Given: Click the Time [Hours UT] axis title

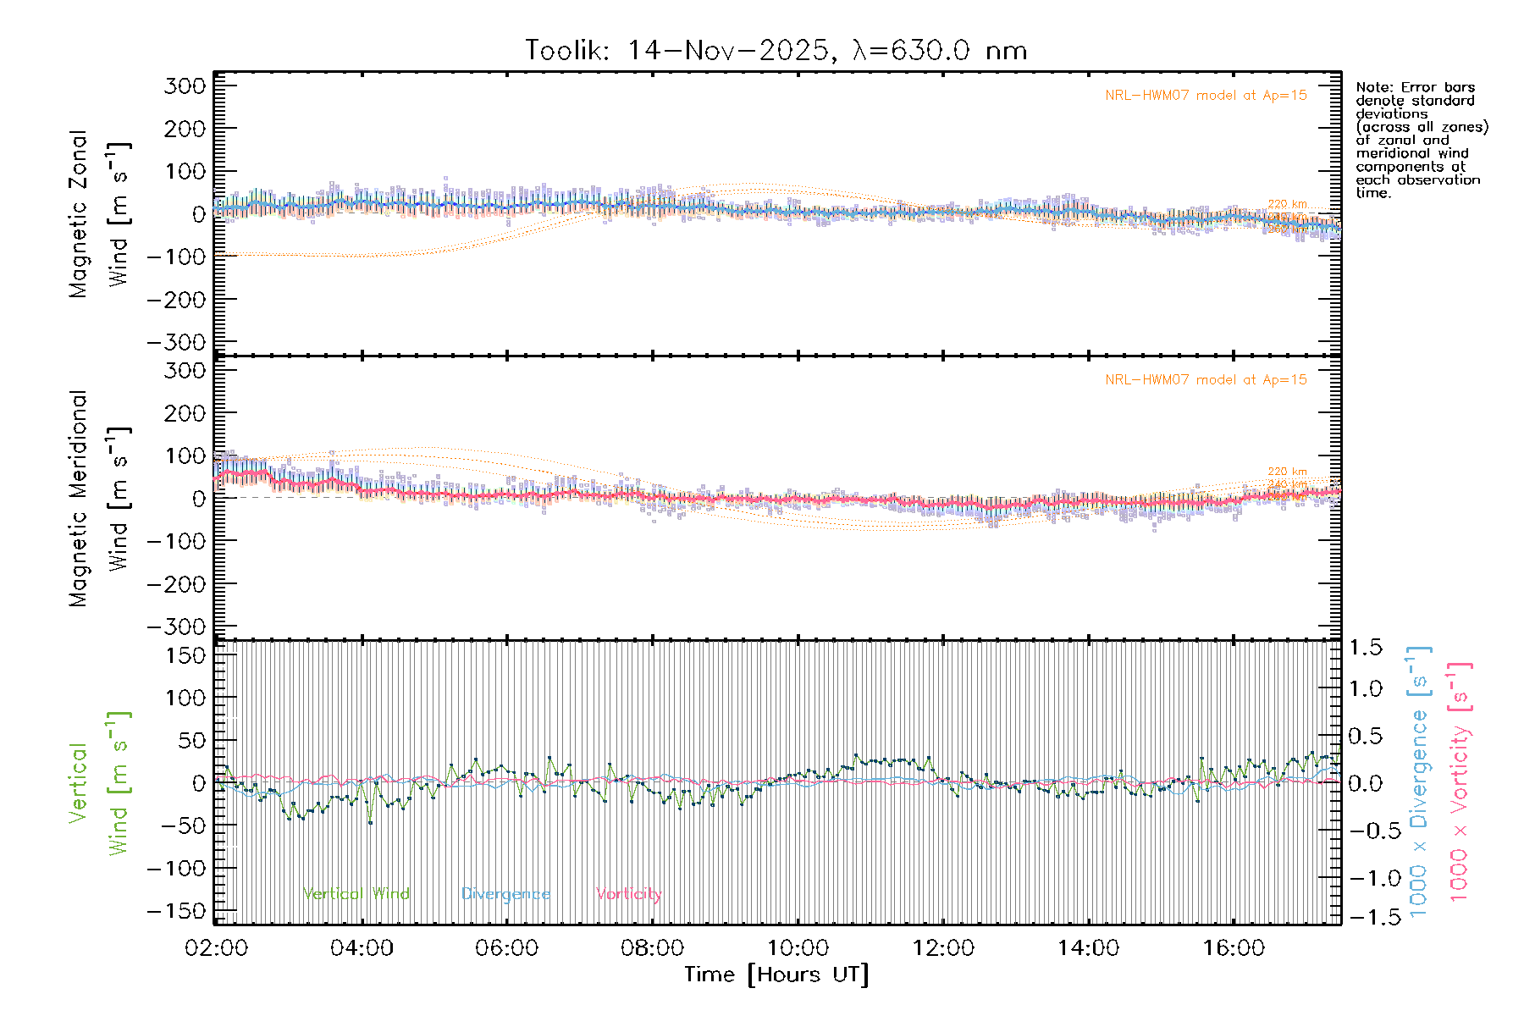Looking at the screenshot, I should click(x=776, y=975).
